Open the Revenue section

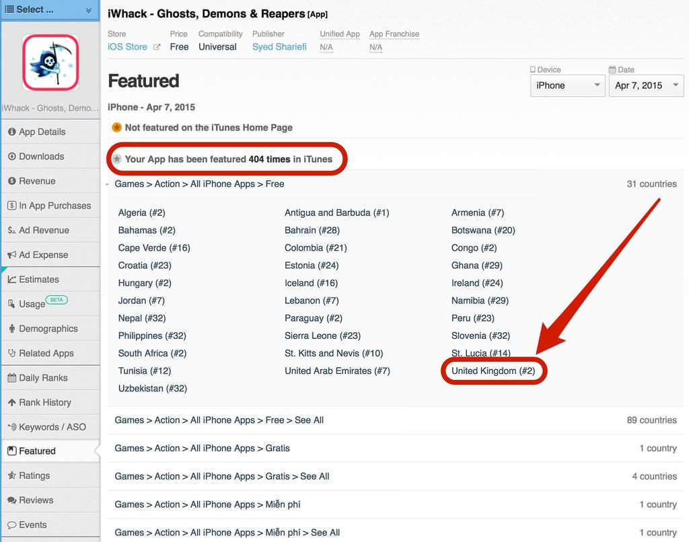(50, 181)
